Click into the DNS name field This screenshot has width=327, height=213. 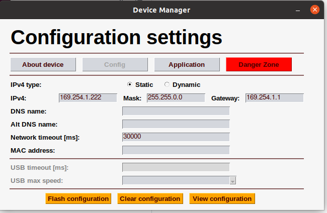[176, 111]
